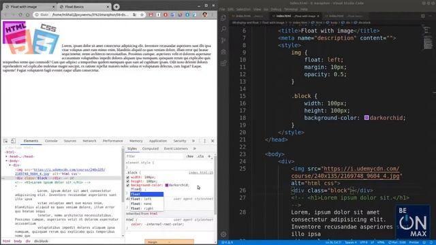Collapse the body node in Elements tree
The height and width of the screenshot is (245, 436).
pyautogui.click(x=6, y=161)
